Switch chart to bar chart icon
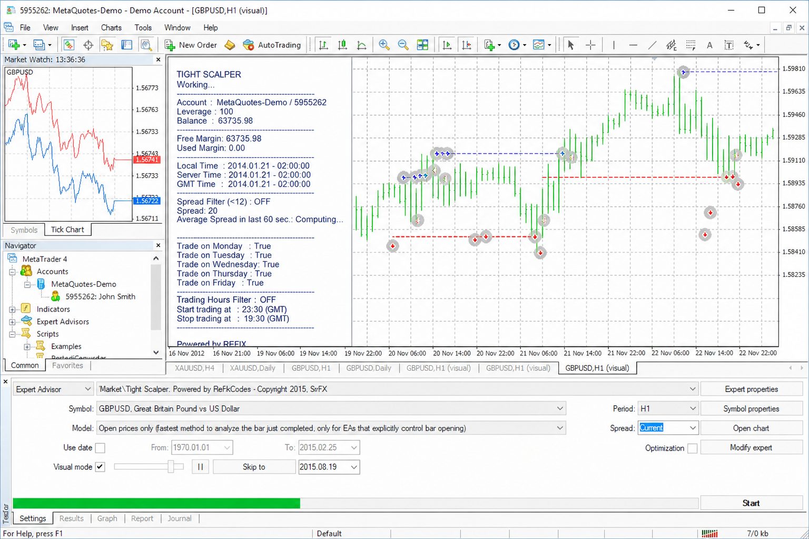 (324, 45)
